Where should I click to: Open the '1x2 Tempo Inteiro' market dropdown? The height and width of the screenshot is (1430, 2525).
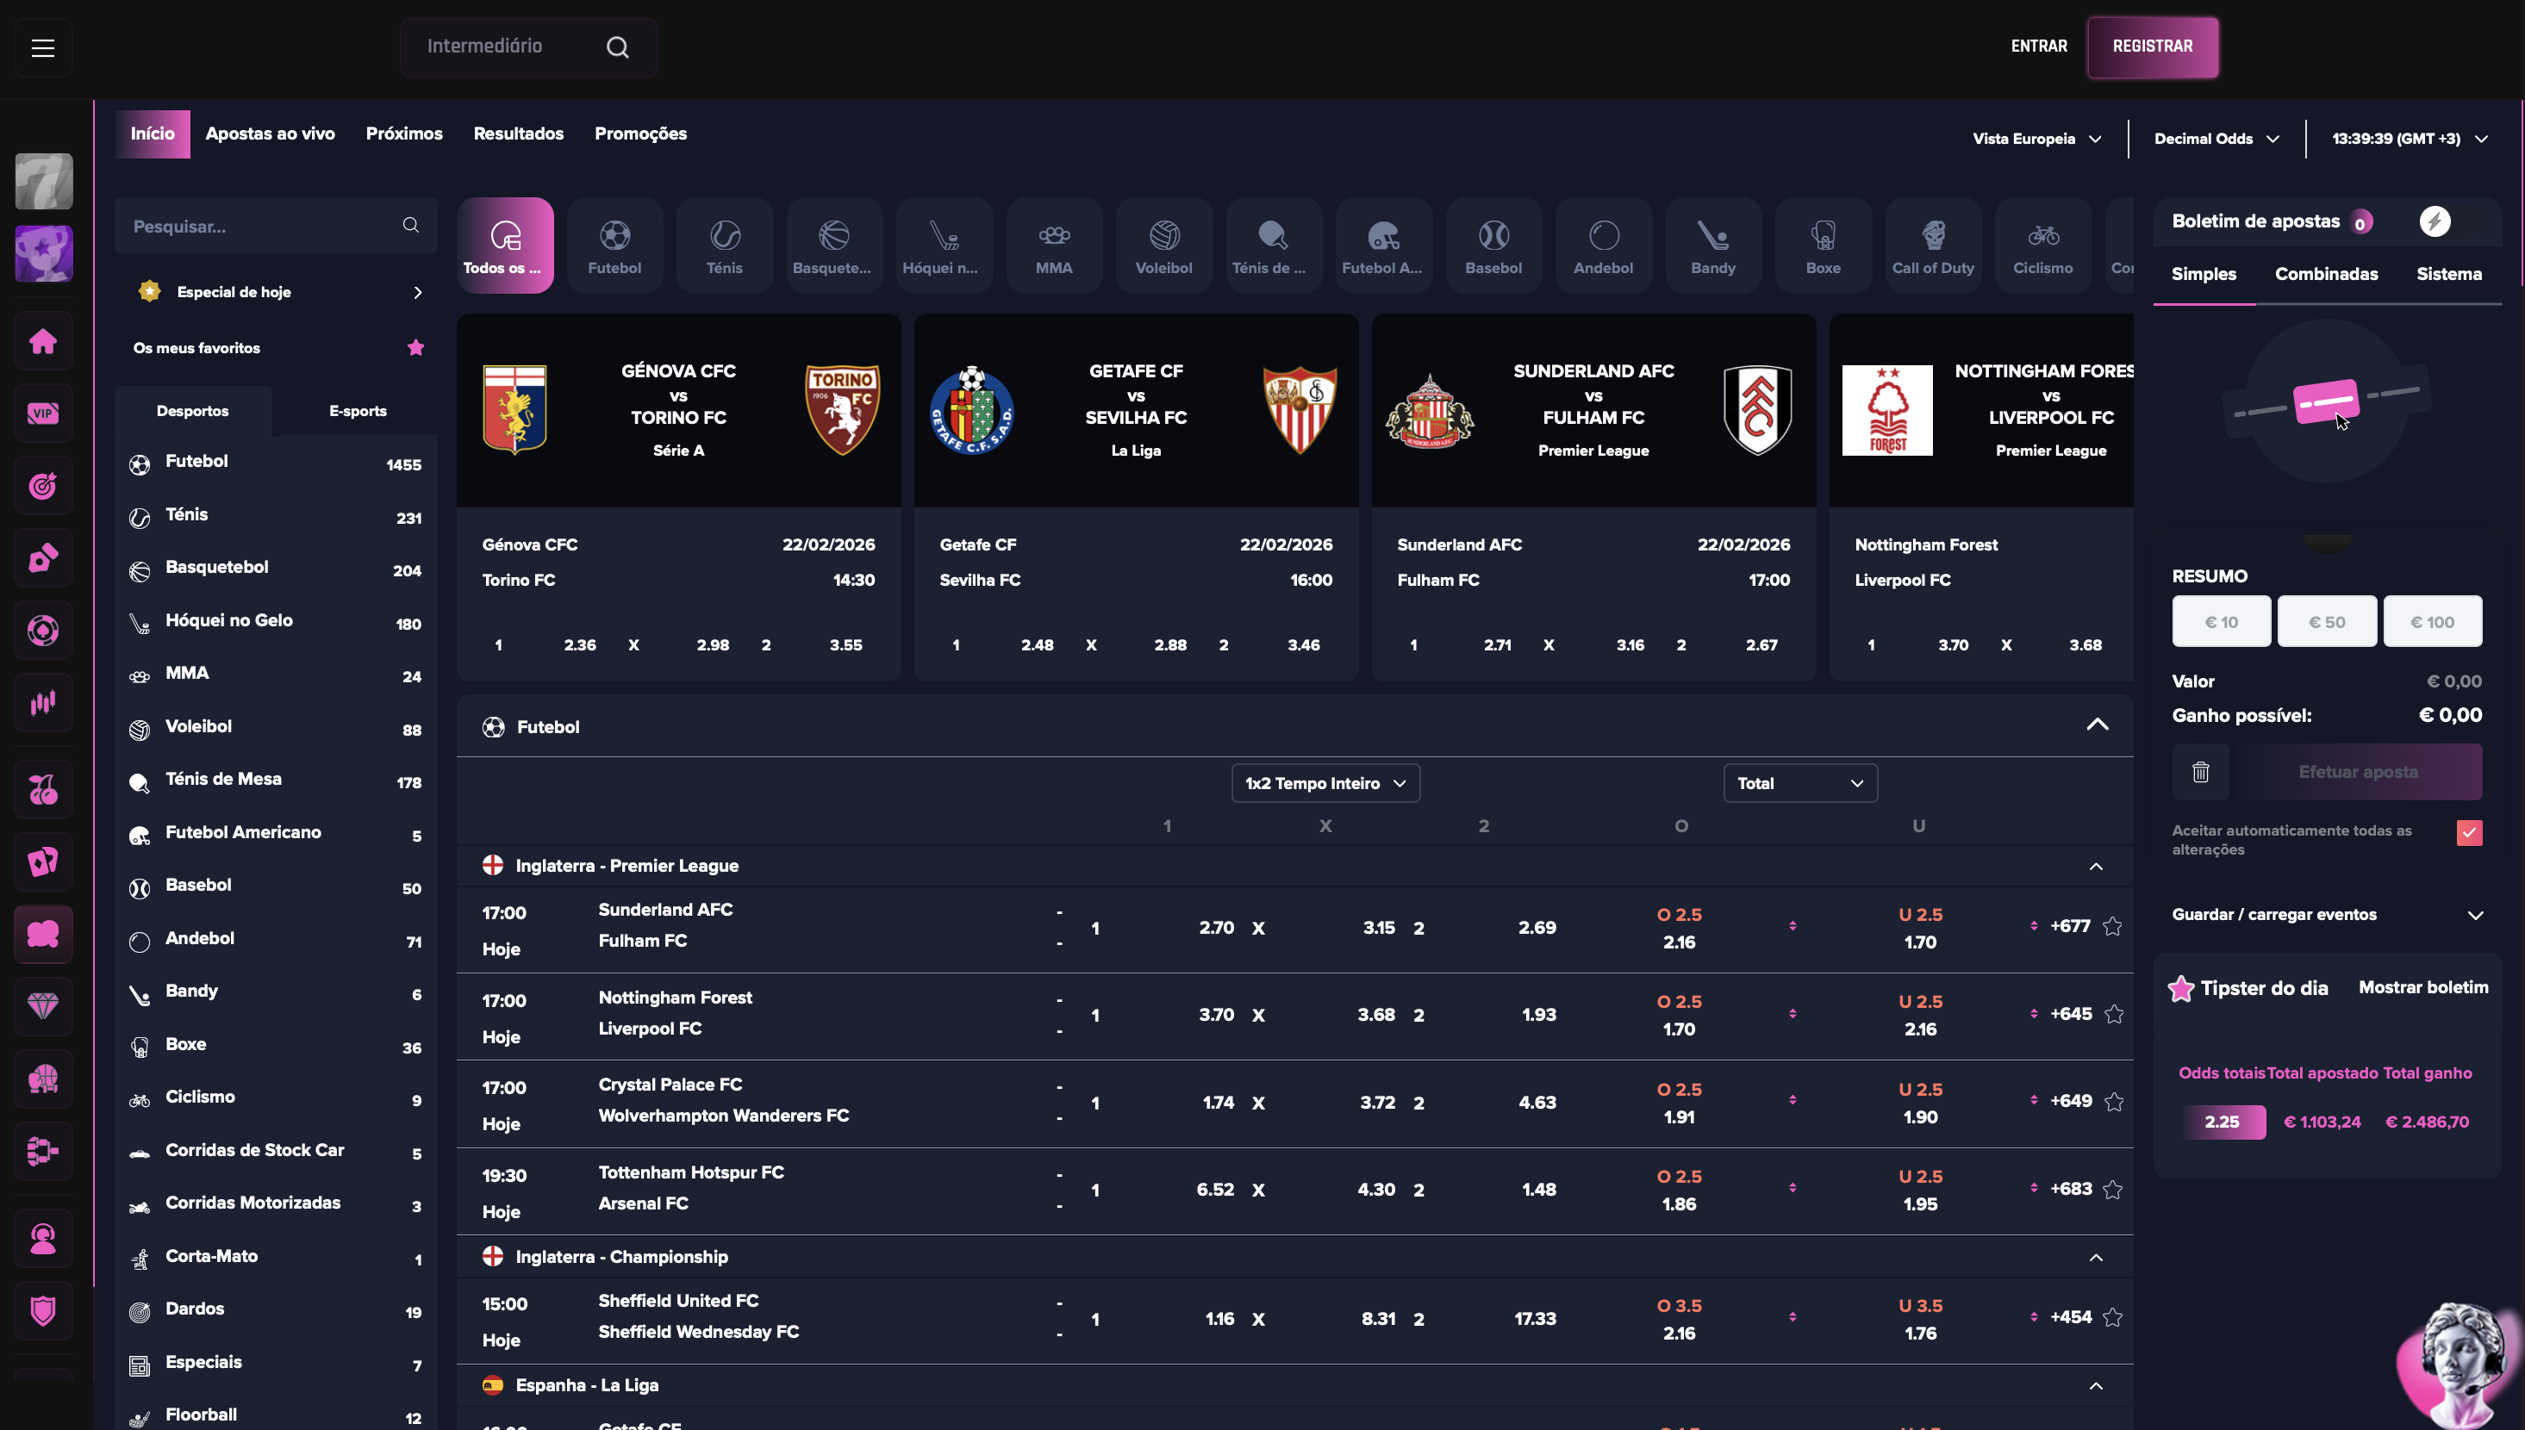click(x=1325, y=783)
